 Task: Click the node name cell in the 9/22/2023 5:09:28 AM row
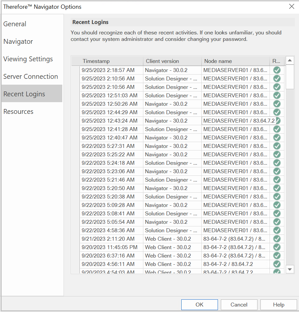pyautogui.click(x=235, y=205)
